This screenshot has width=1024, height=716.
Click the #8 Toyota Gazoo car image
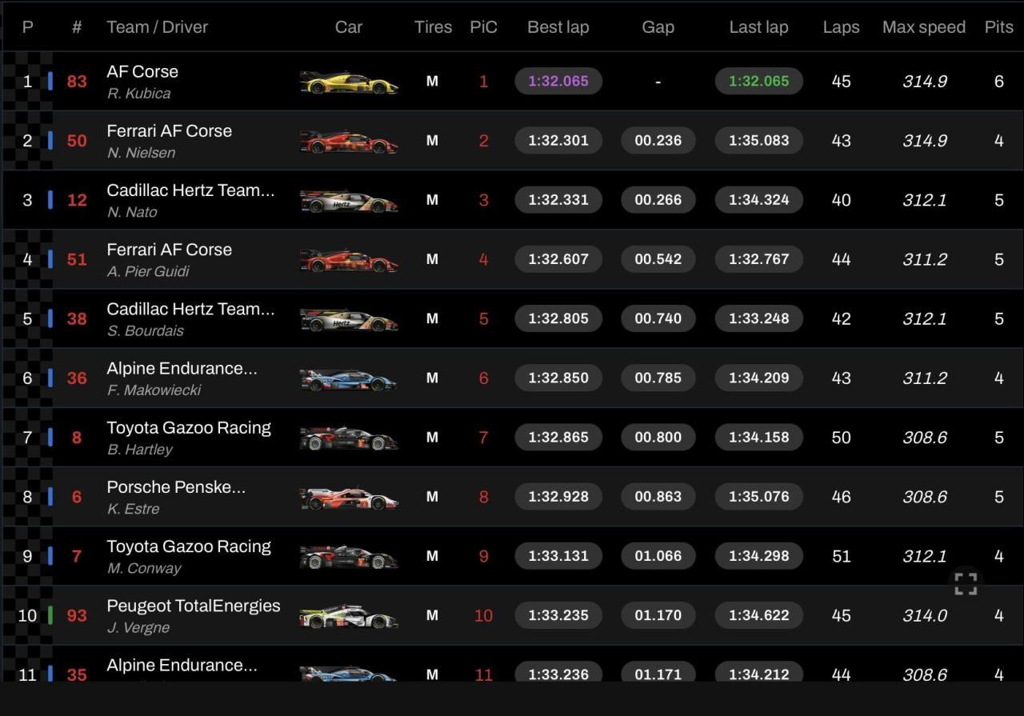(x=349, y=438)
